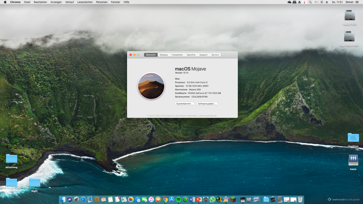Open the Trash in the Dock
The width and height of the screenshot is (363, 204).
[300, 199]
